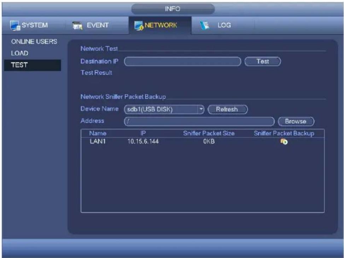Click the Destination IP input field

coord(182,62)
